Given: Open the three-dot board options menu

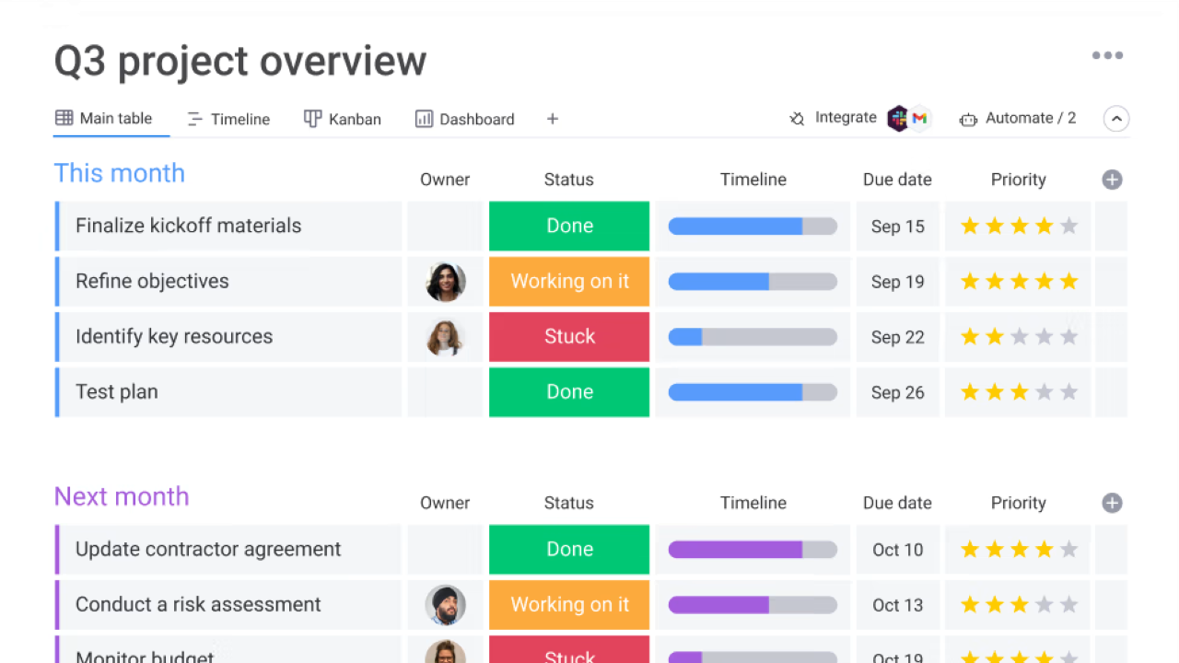Looking at the screenshot, I should [1107, 55].
